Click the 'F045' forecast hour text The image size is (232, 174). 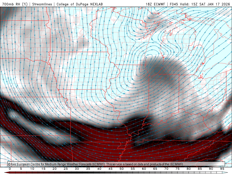tap(174, 4)
